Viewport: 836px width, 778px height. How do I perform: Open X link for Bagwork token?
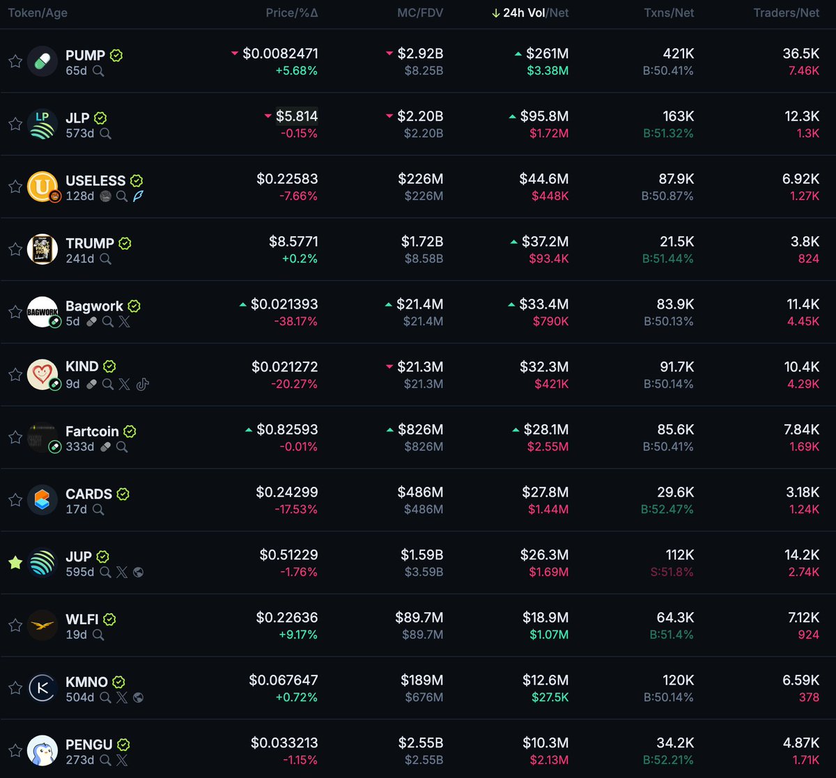pyautogui.click(x=125, y=322)
